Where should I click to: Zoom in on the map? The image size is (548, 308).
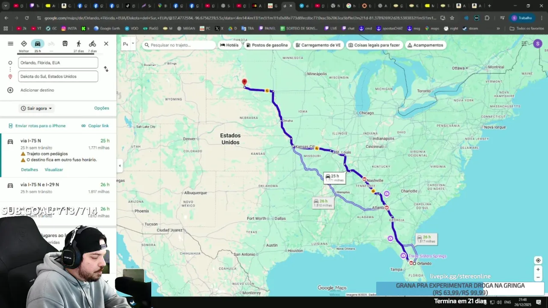(538, 269)
